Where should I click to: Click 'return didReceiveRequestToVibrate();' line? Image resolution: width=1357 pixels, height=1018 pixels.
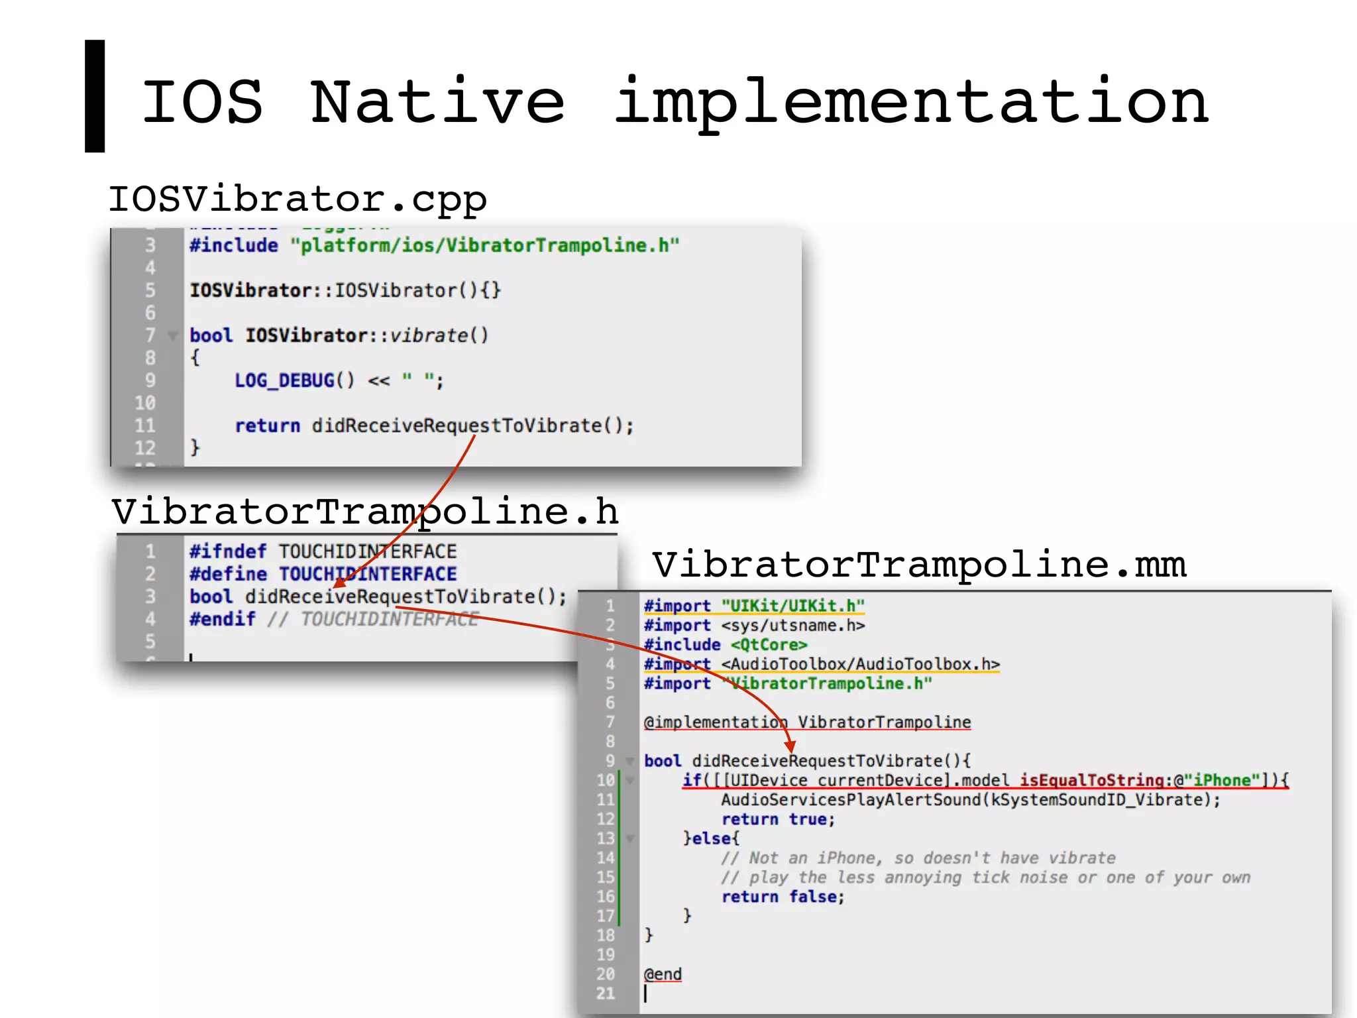click(435, 425)
